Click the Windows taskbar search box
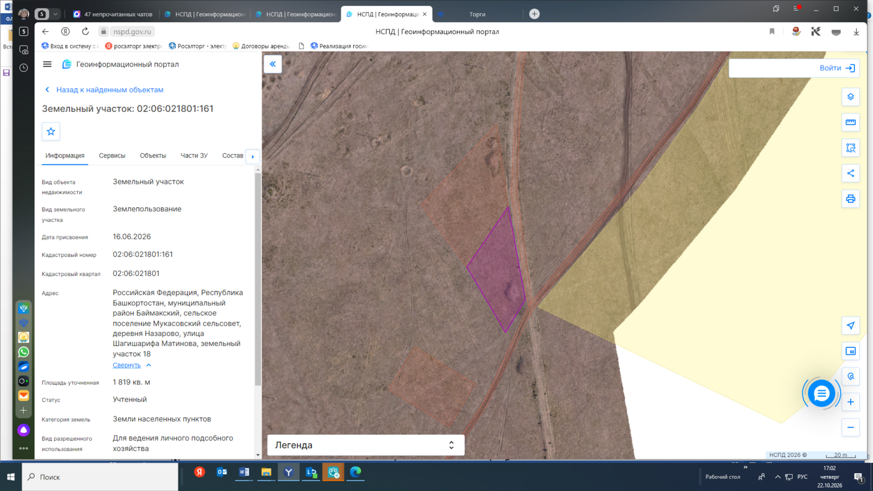The height and width of the screenshot is (491, 873). click(100, 477)
